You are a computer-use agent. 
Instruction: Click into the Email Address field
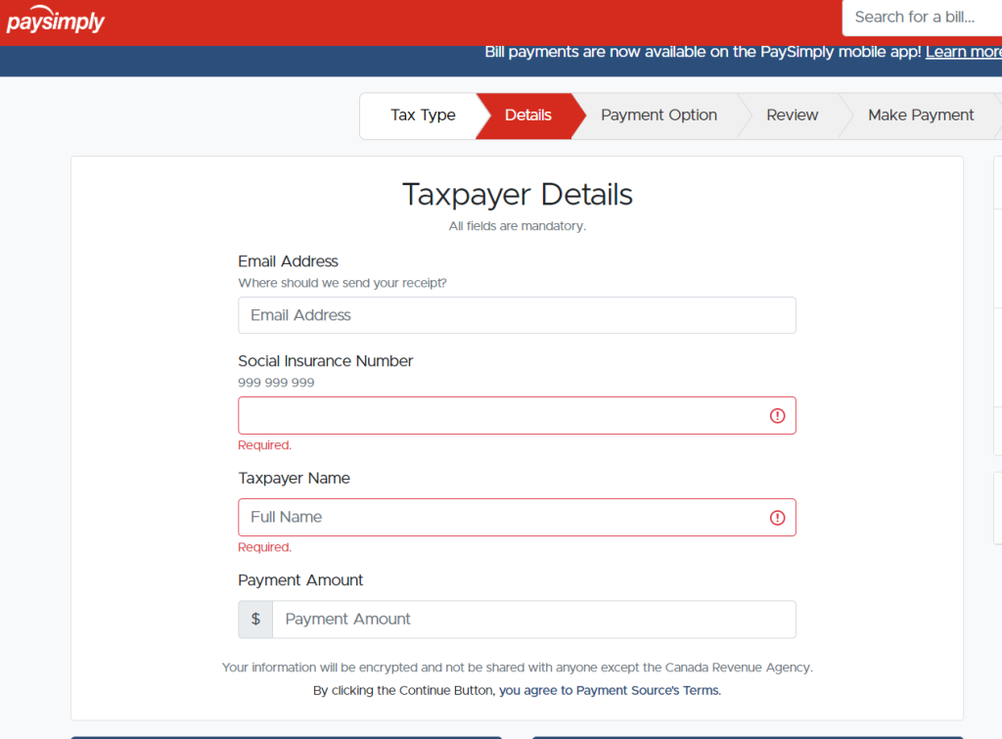(x=517, y=315)
